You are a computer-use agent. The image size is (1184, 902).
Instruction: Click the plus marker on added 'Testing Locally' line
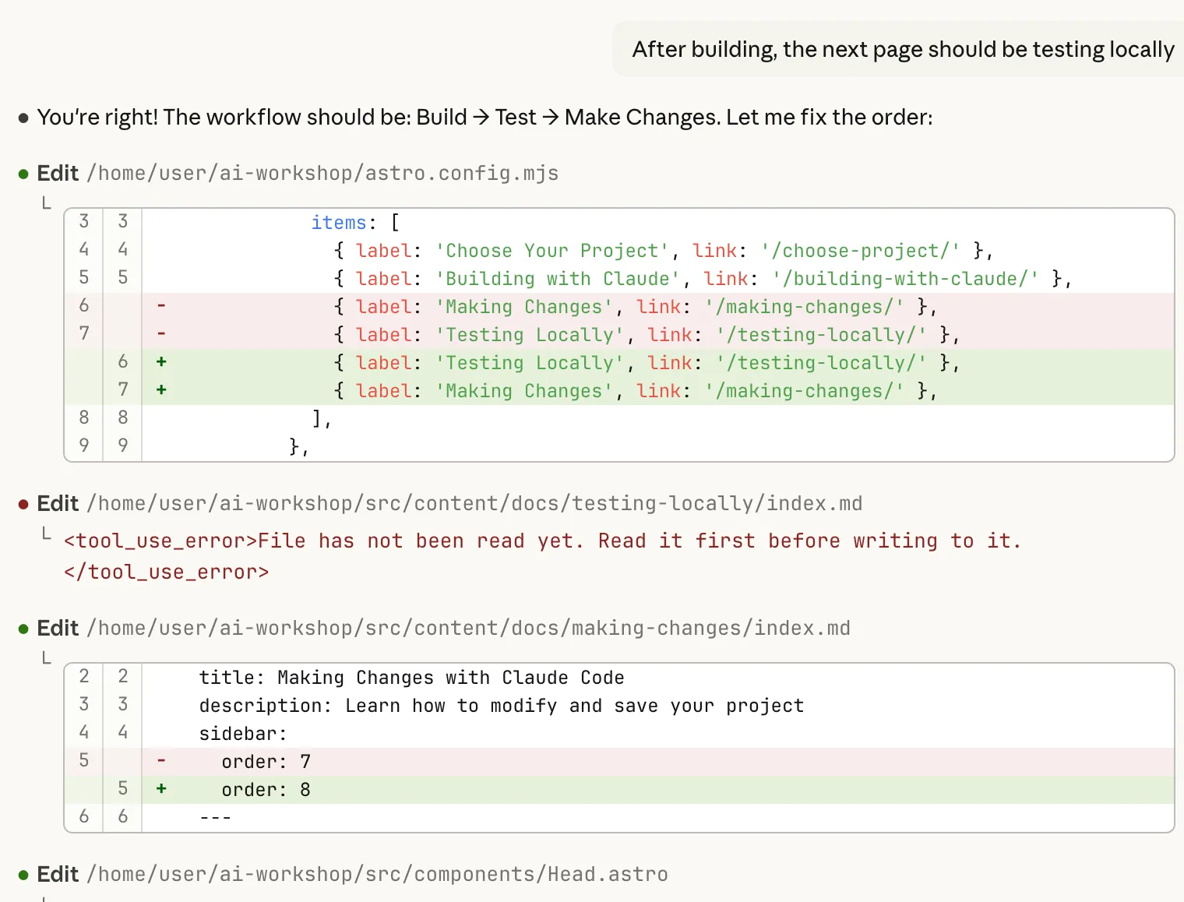161,362
